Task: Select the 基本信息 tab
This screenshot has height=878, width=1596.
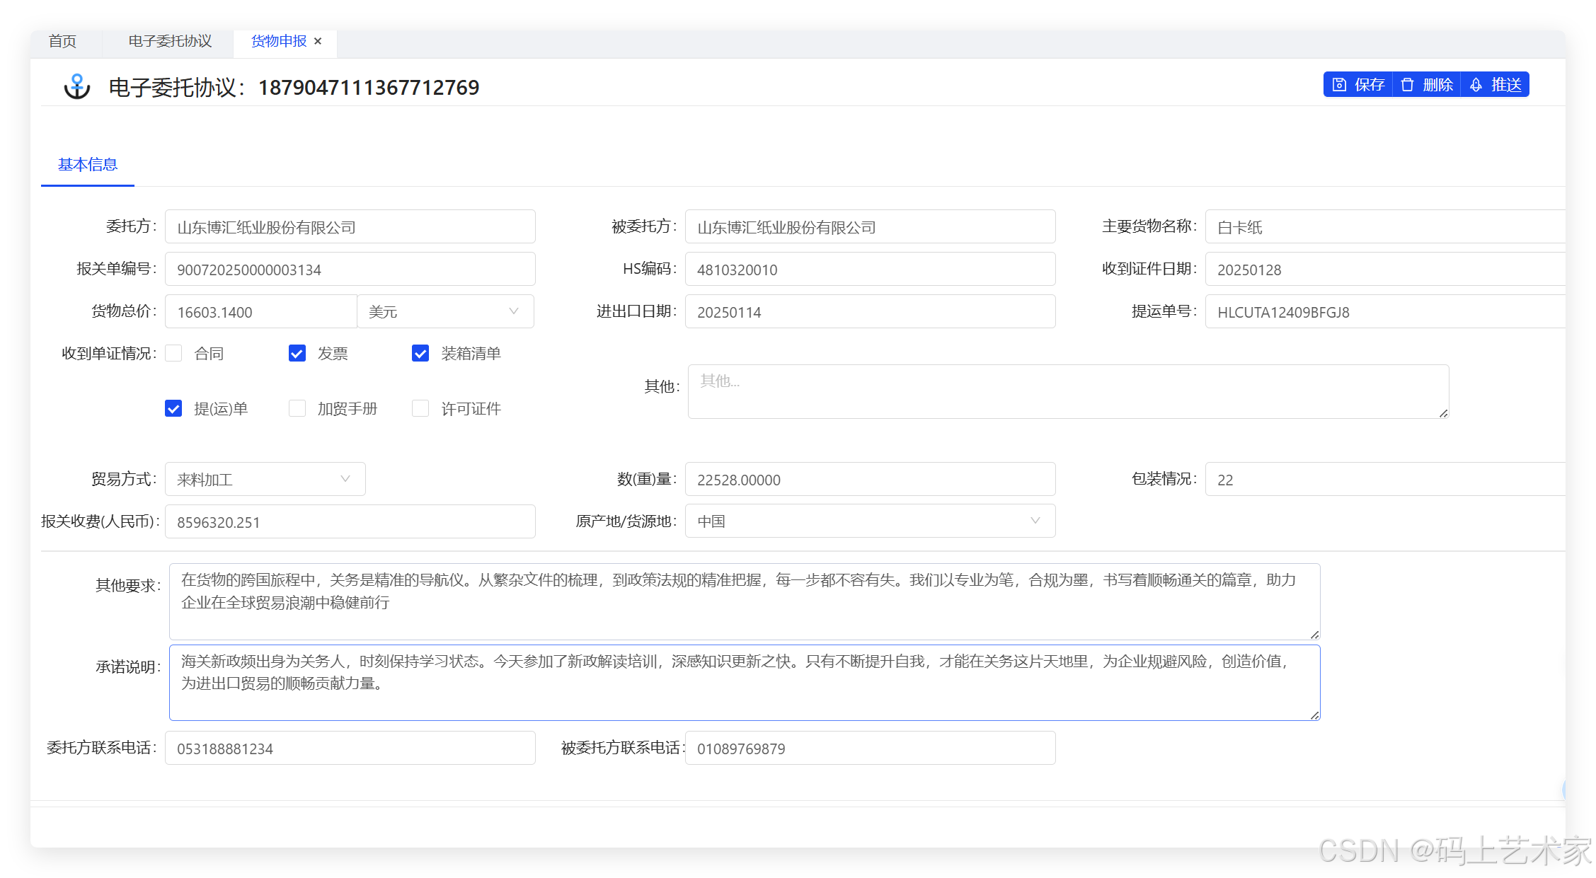Action: (88, 165)
